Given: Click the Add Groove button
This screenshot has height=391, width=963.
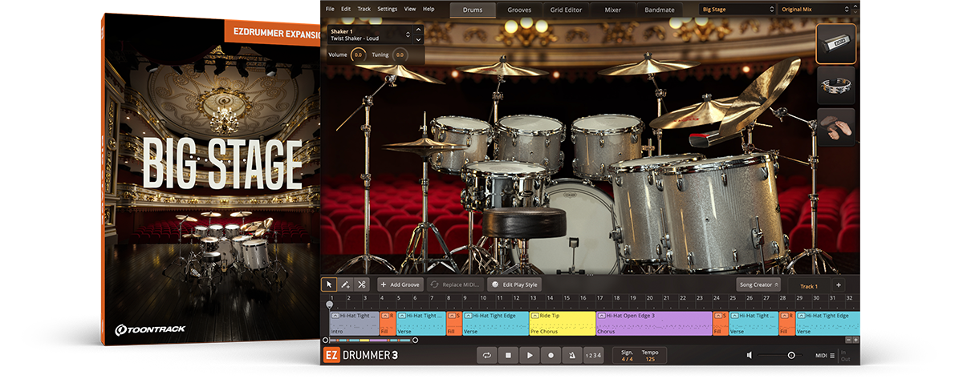Looking at the screenshot, I should tap(400, 284).
